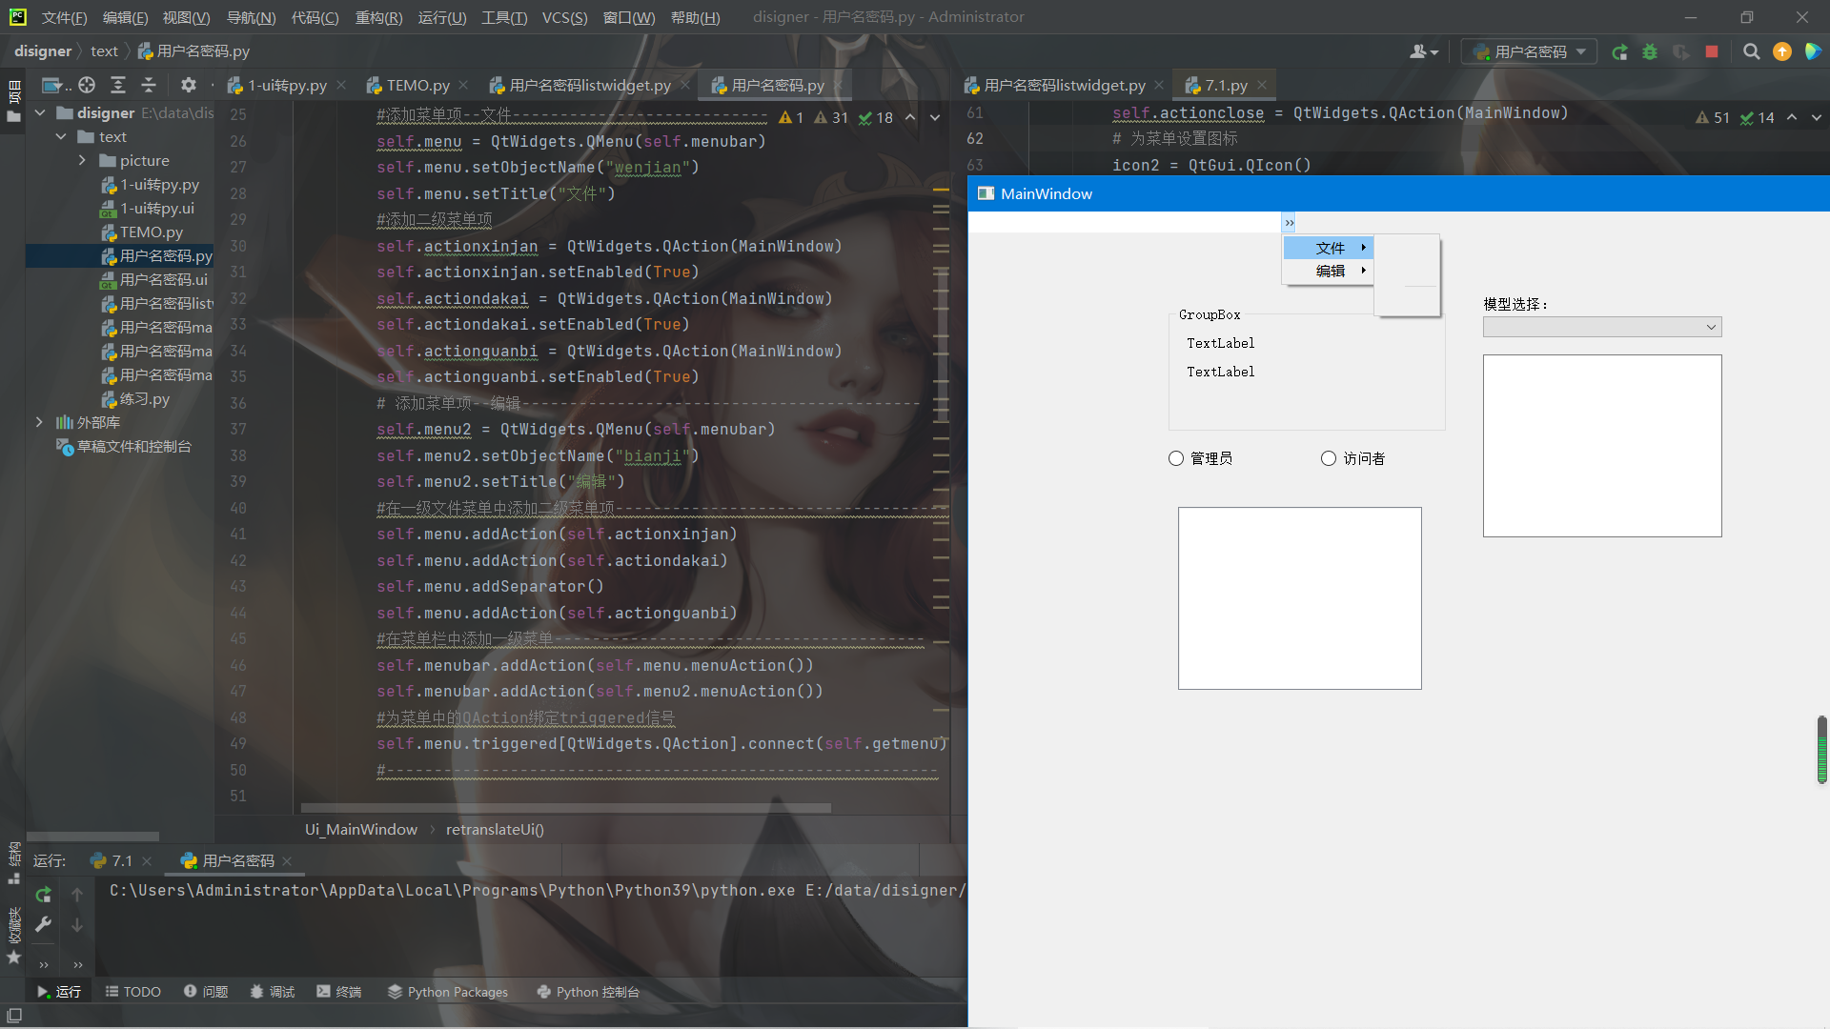Viewport: 1830px width, 1029px height.
Task: Go to previous highlighted error in left editor
Action: pos(910,117)
